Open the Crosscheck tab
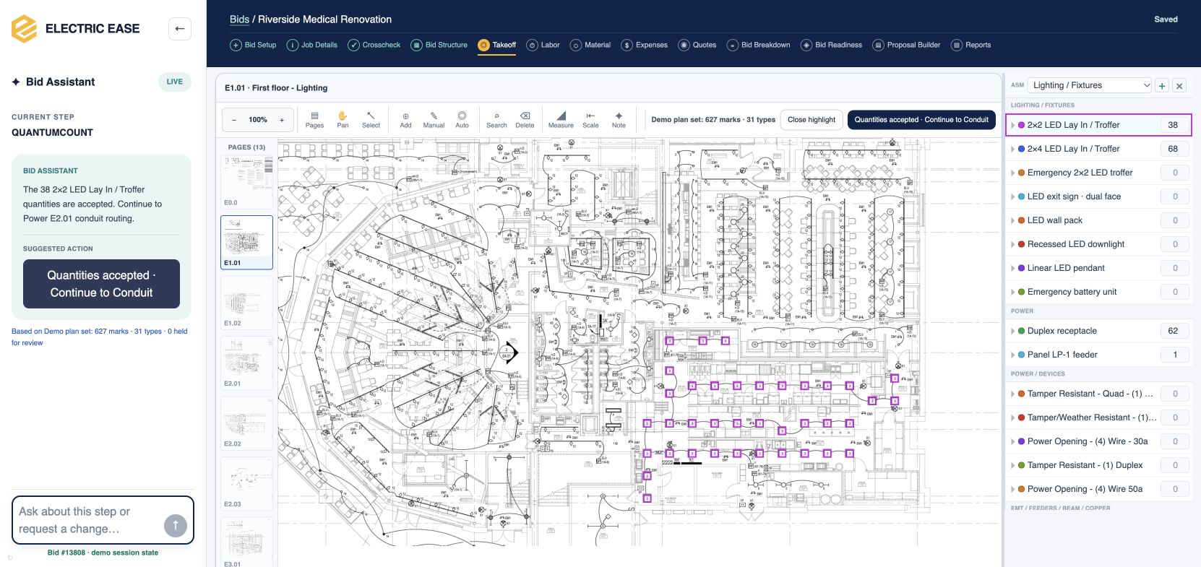The image size is (1201, 567). click(x=374, y=45)
